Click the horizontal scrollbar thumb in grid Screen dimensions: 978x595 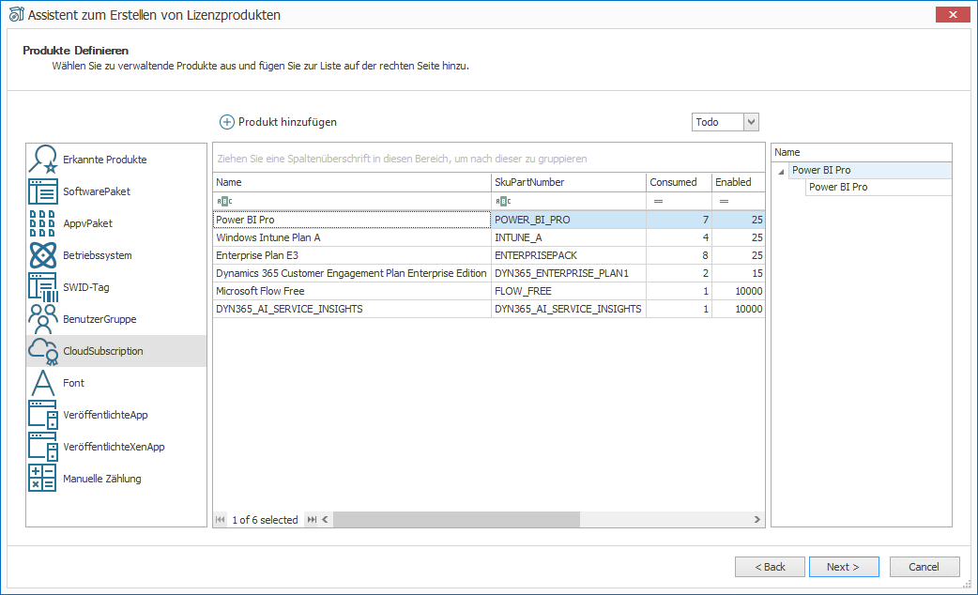pos(456,520)
